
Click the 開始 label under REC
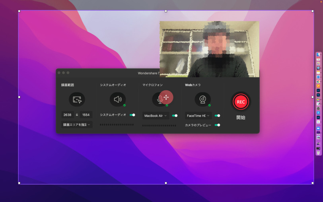241,118
